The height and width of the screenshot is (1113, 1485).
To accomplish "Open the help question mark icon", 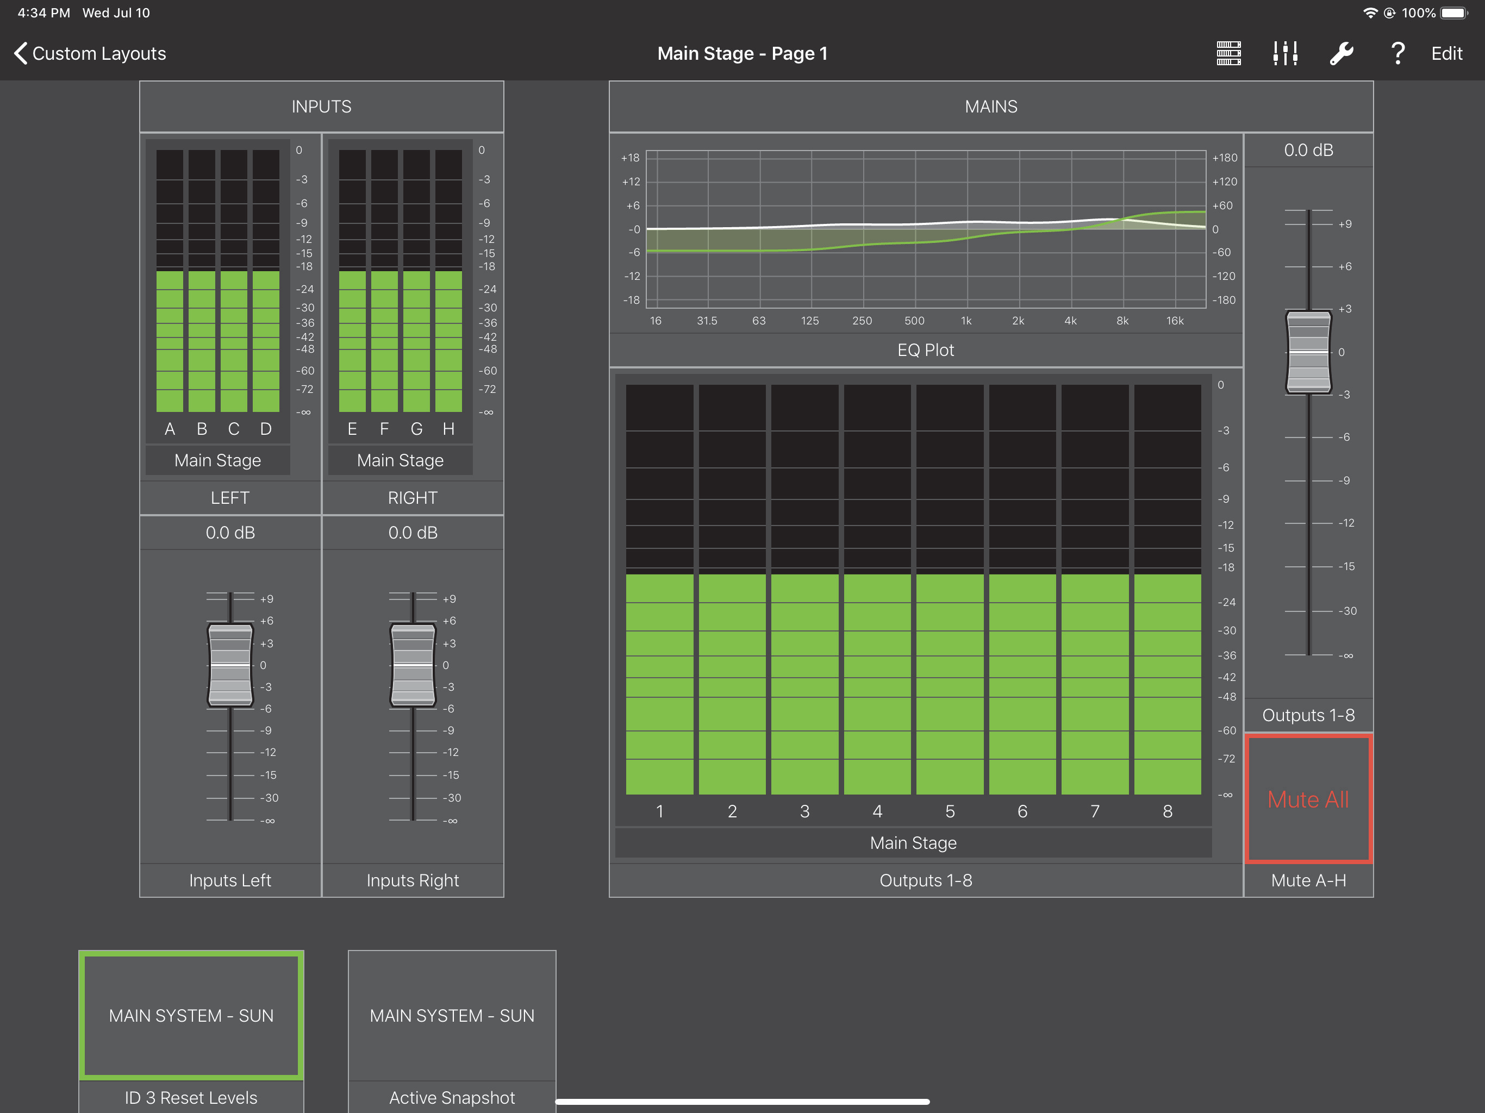I will 1397,53.
